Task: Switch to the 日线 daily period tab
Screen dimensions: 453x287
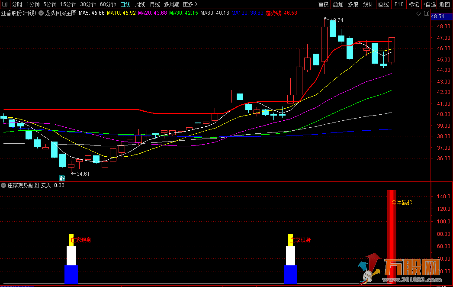Action: [125, 4]
